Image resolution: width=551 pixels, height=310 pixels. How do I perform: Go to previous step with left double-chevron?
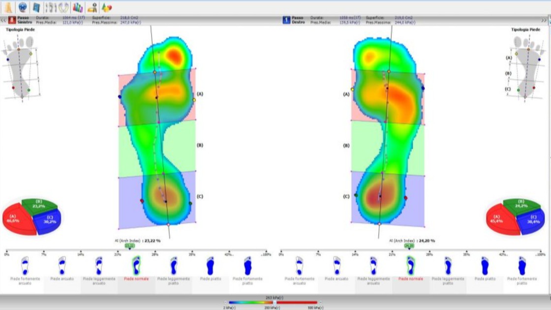coord(3,20)
